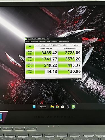Viewport: 105px width, 140px height.
Task: Click the 44.13 read result
Action: click(46, 71)
